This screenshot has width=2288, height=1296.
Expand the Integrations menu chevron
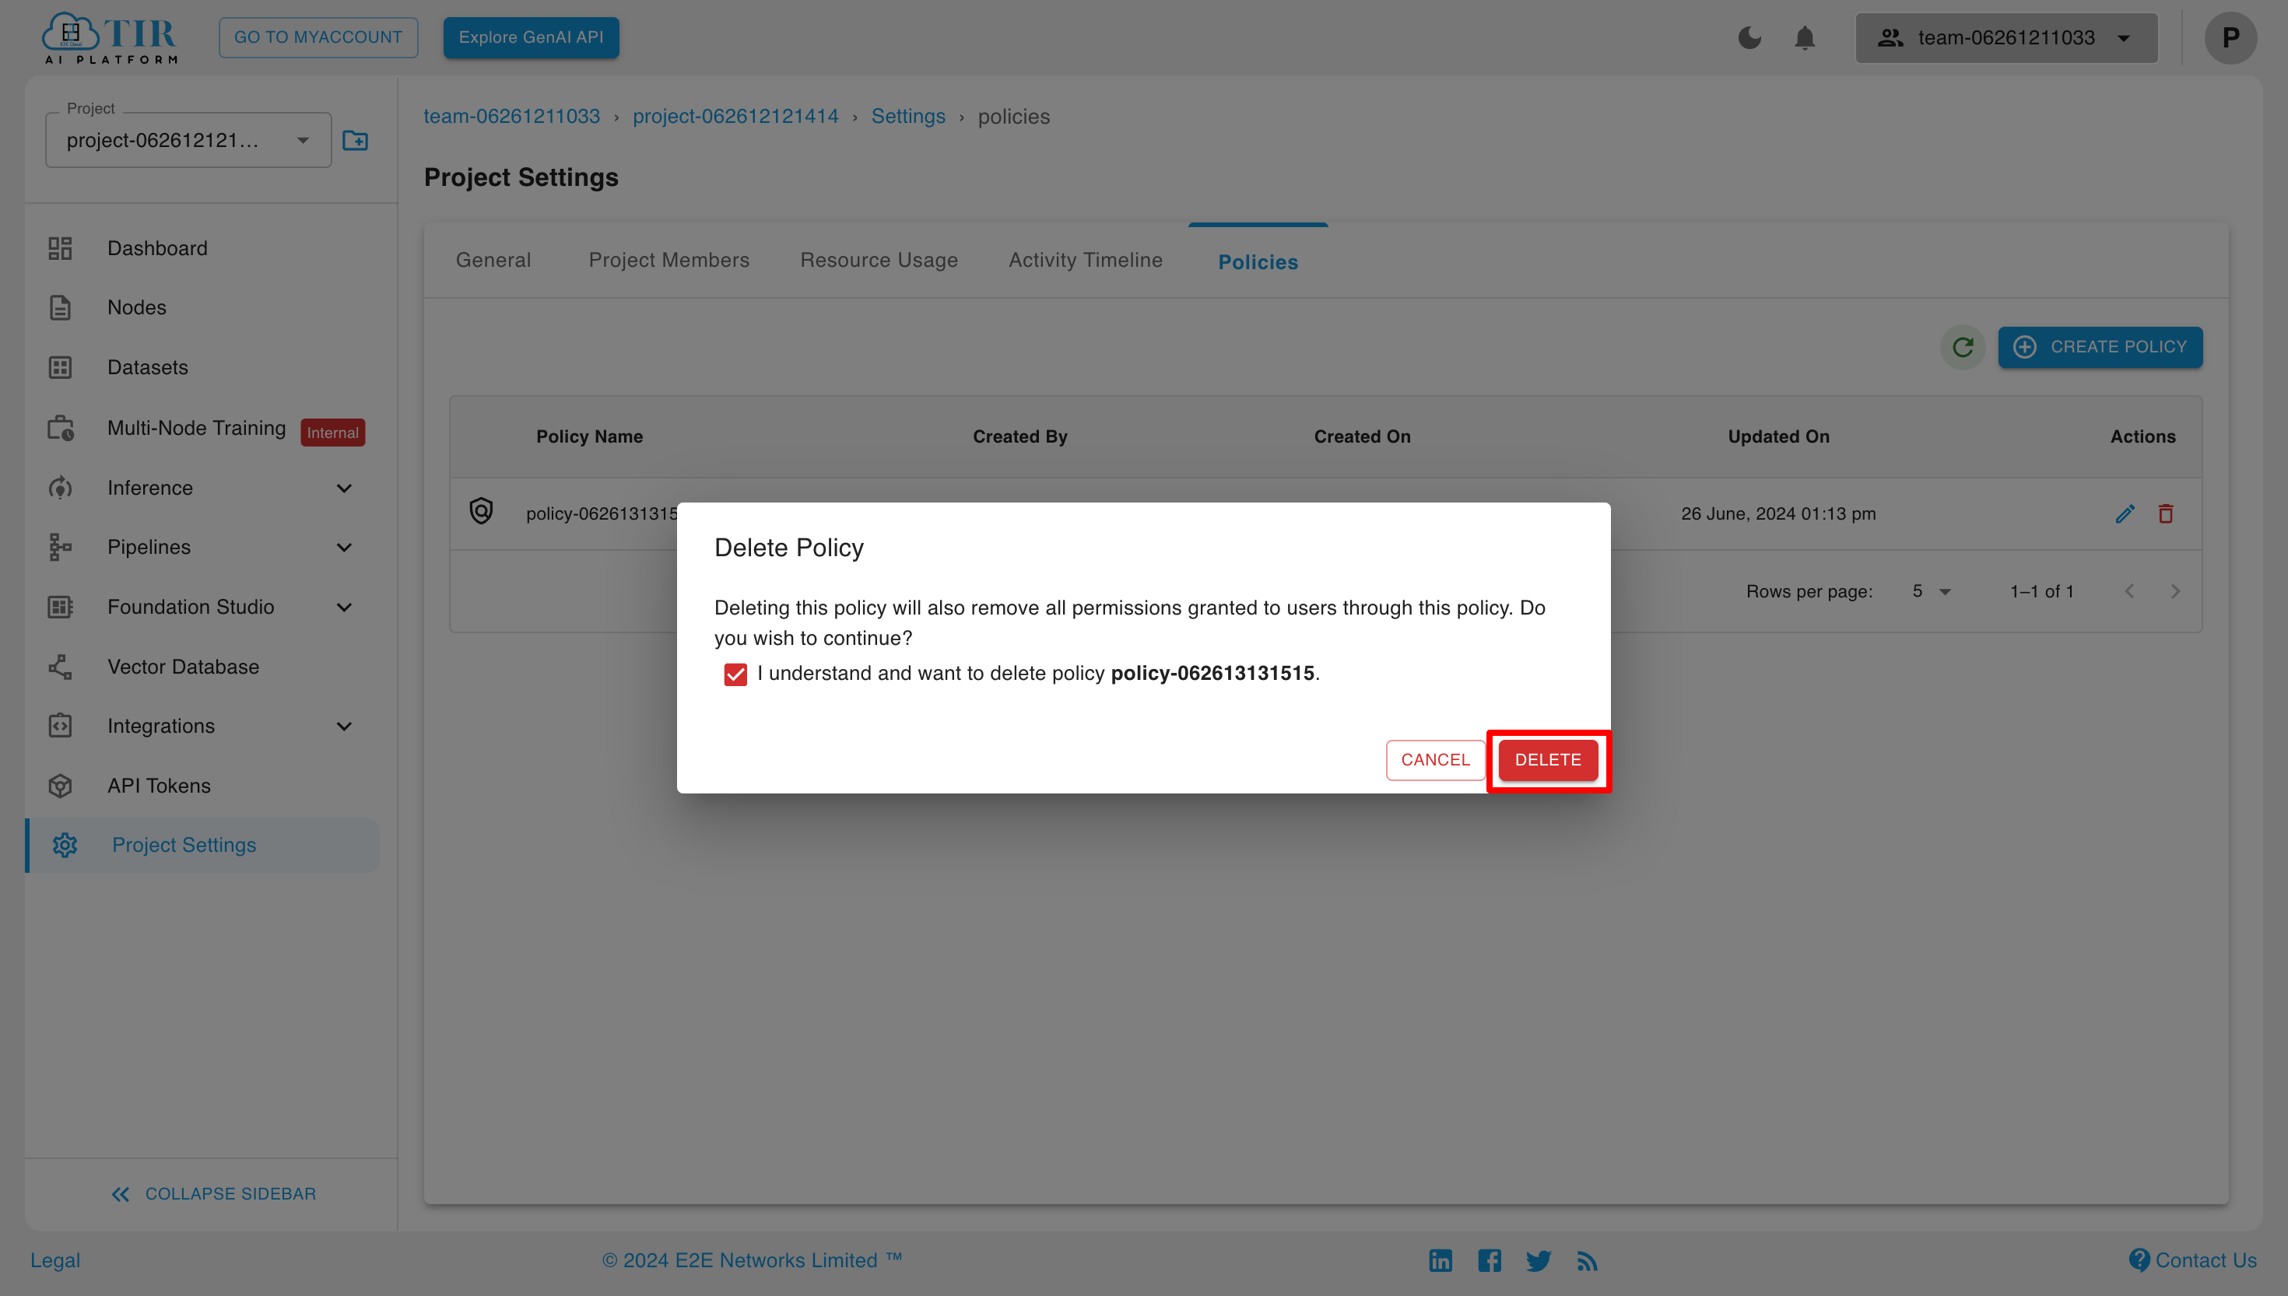tap(345, 727)
